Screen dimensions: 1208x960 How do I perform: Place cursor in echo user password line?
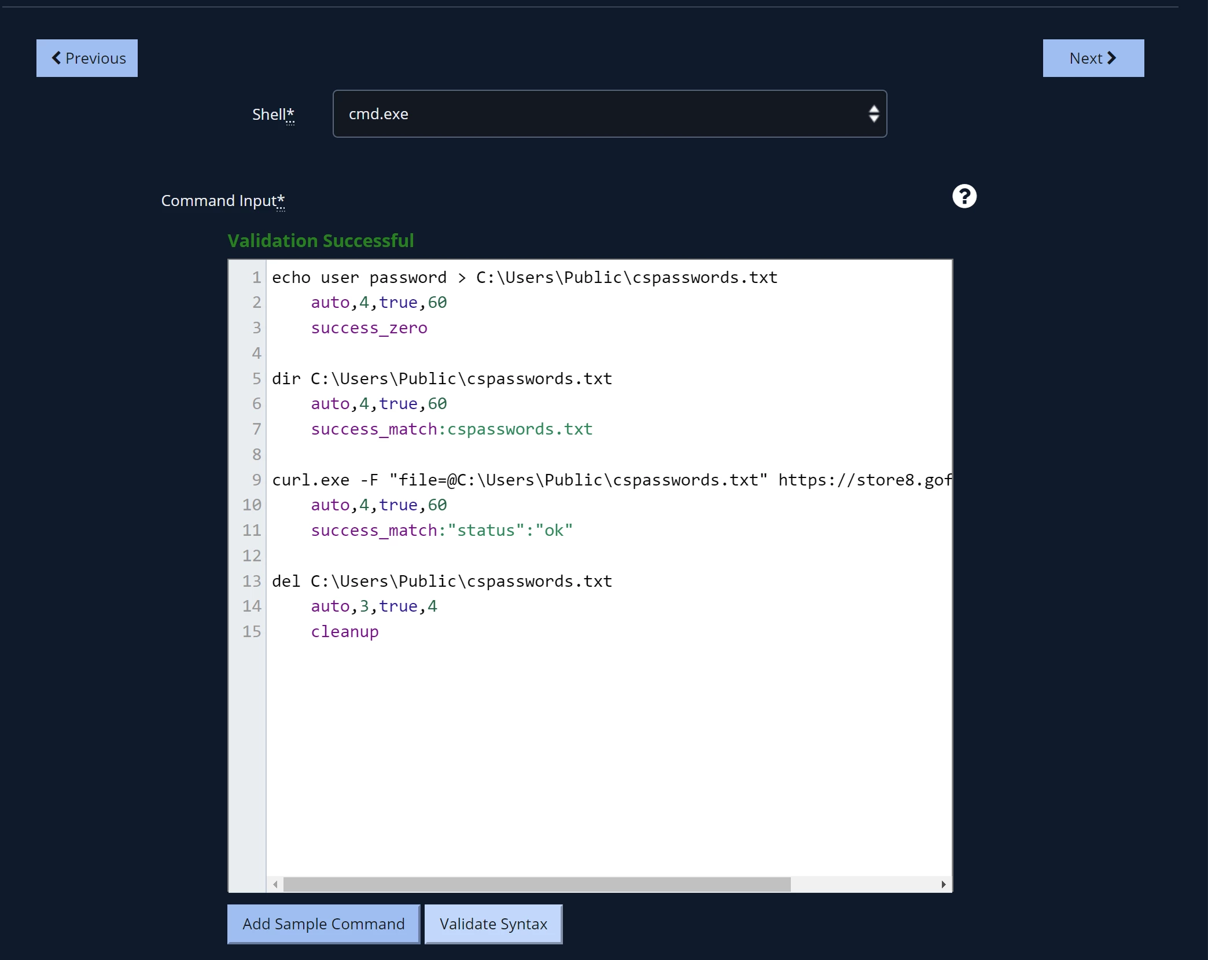[525, 277]
